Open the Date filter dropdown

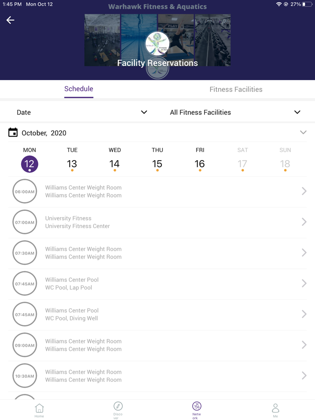click(81, 112)
